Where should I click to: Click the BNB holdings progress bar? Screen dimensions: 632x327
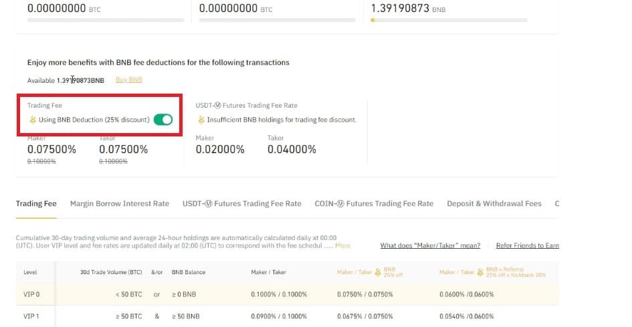click(x=449, y=20)
